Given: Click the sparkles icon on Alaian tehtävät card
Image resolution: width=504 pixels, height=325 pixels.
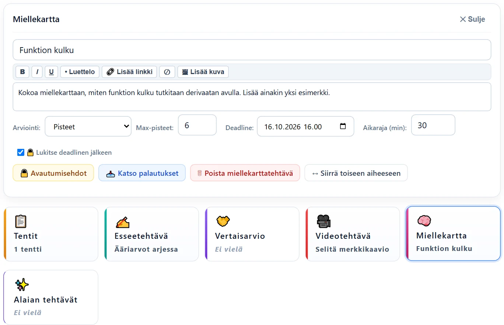Looking at the screenshot, I should [x=22, y=285].
